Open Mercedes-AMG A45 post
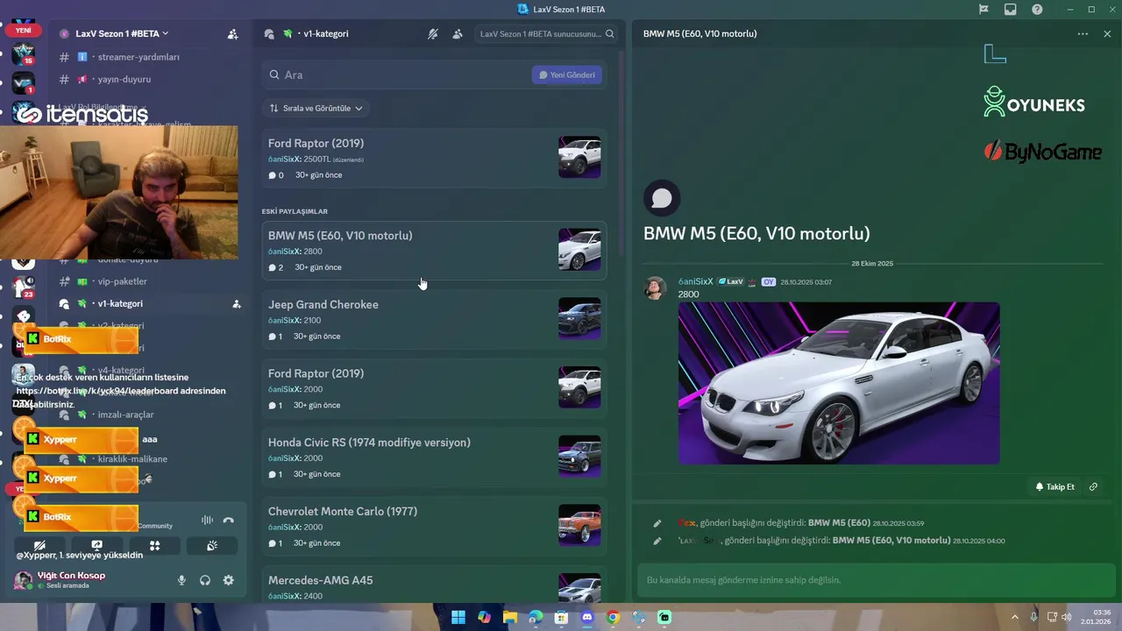Image resolution: width=1122 pixels, height=631 pixels. (434, 585)
